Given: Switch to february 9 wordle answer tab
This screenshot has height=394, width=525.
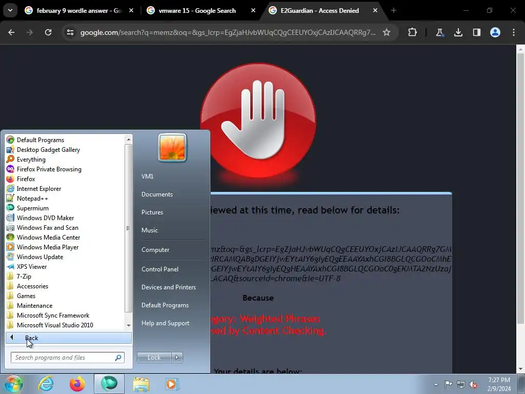Looking at the screenshot, I should [x=78, y=10].
